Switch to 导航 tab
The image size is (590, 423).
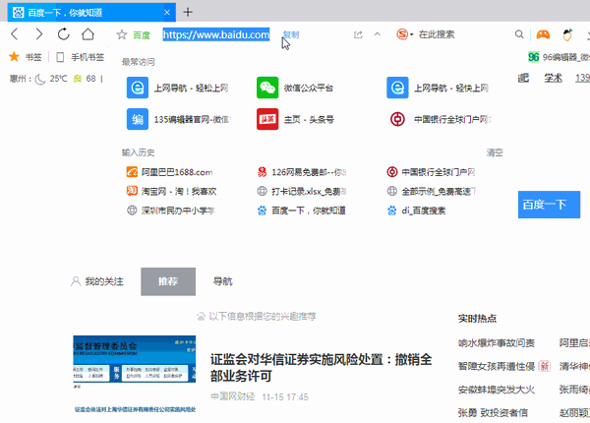223,281
